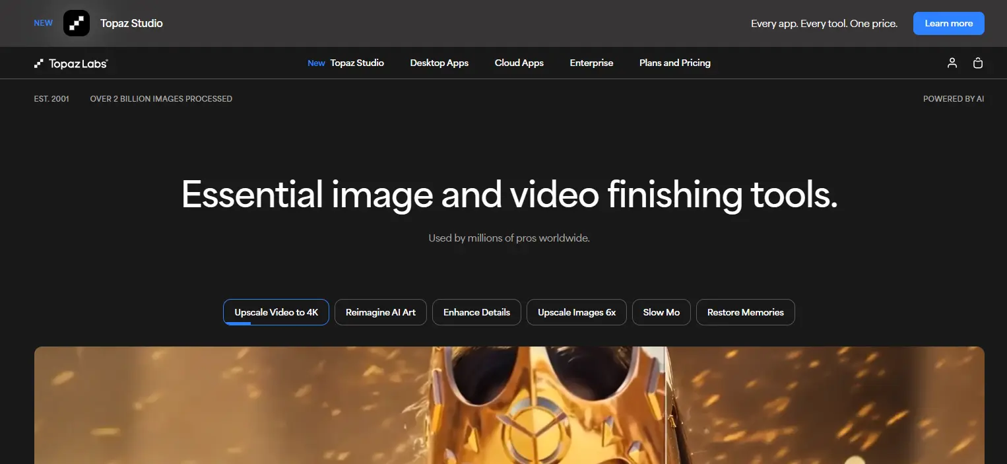Viewport: 1007px width, 464px height.
Task: Open the account sign-in icon
Action: [x=952, y=63]
